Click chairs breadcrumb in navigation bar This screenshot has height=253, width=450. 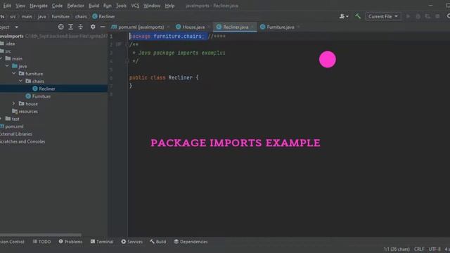tap(81, 16)
